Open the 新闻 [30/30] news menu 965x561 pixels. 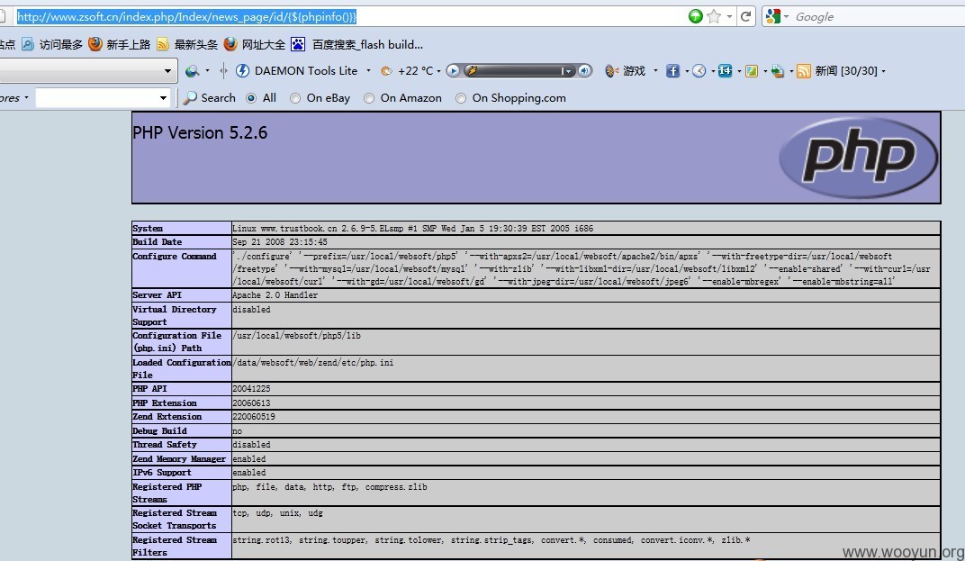click(846, 71)
